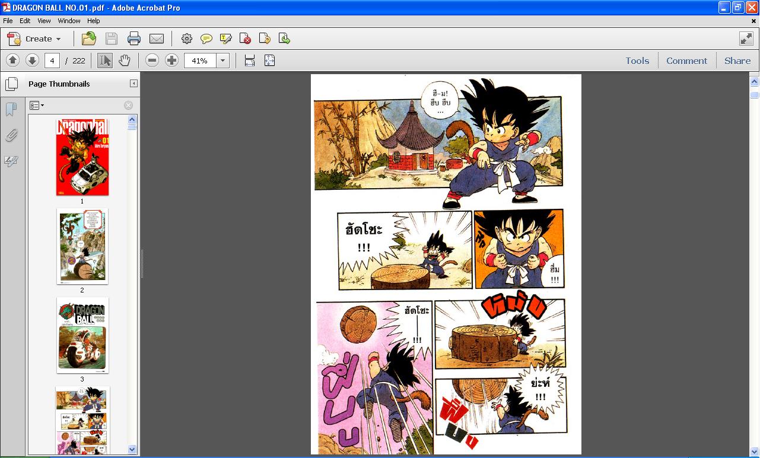This screenshot has width=760, height=458.
Task: Activate the Hand pan tool
Action: tap(124, 60)
